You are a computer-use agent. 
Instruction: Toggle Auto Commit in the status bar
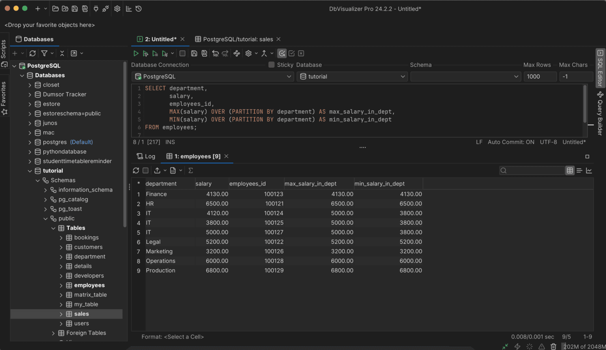tap(511, 142)
